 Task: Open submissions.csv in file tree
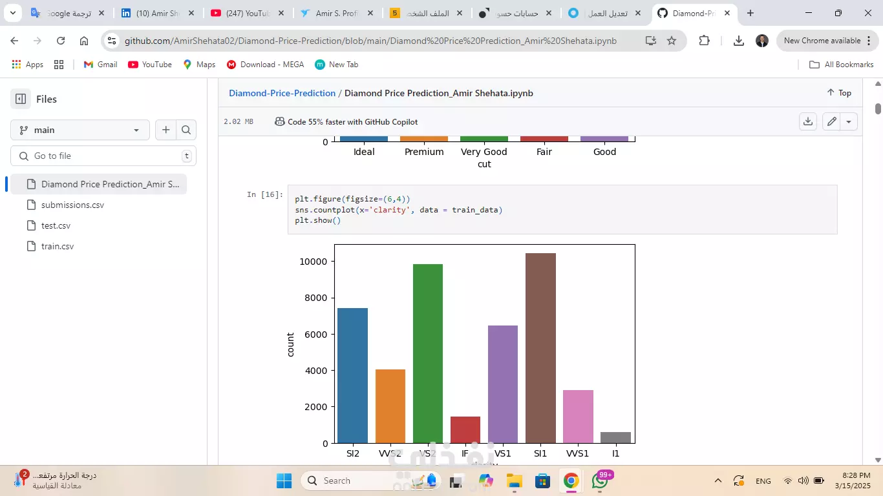pyautogui.click(x=72, y=205)
